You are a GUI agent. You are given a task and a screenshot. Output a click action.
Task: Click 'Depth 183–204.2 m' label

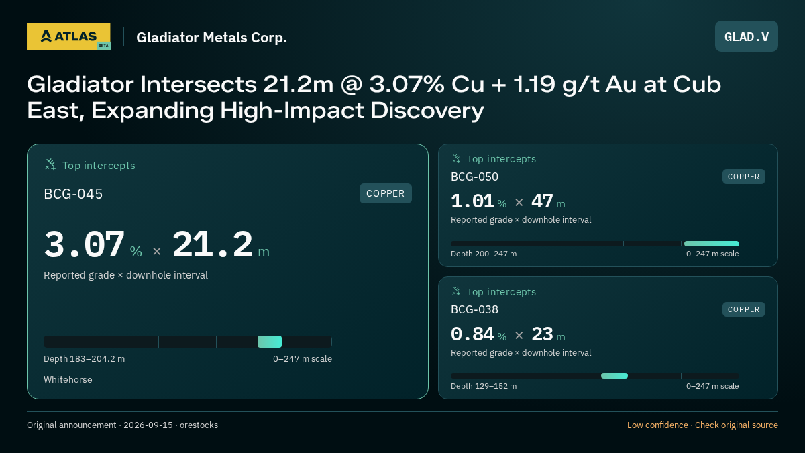[84, 359]
